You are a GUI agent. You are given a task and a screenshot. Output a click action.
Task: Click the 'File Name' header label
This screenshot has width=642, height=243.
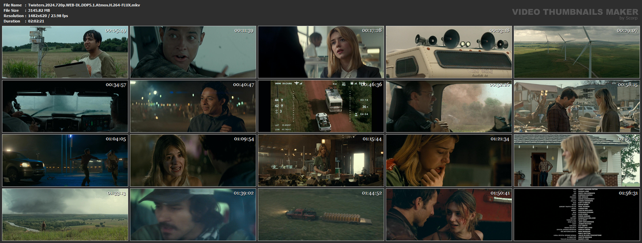point(13,5)
